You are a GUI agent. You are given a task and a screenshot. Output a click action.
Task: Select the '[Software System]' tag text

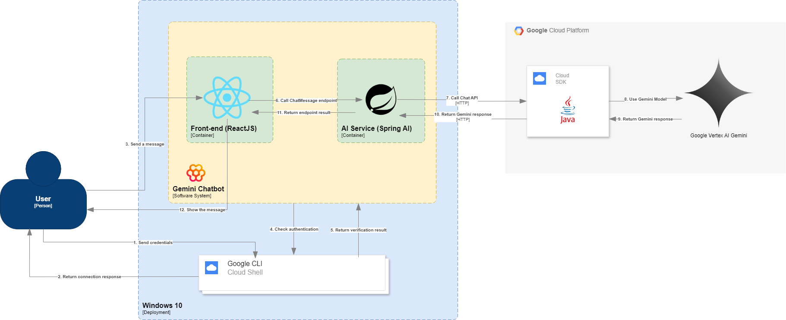[x=192, y=196]
